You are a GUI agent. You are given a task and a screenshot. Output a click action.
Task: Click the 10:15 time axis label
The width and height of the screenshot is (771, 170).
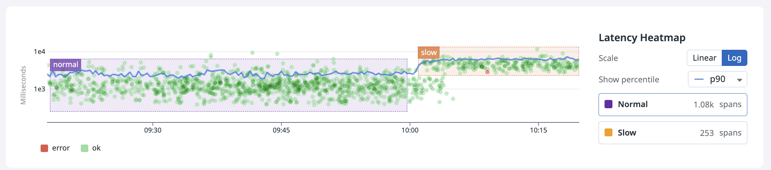tap(538, 130)
